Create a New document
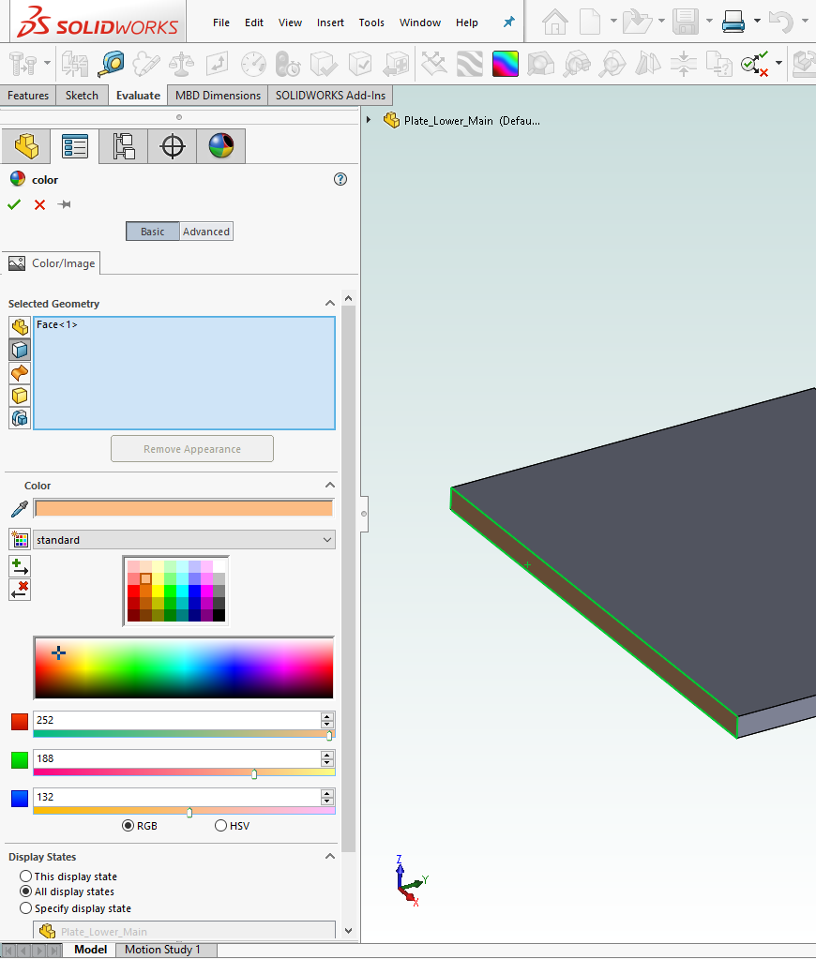The height and width of the screenshot is (959, 816). pyautogui.click(x=590, y=22)
